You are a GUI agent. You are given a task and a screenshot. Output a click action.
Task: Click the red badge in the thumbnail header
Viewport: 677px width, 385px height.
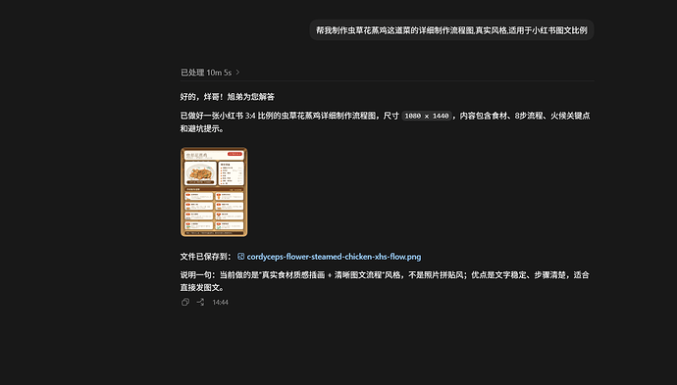pyautogui.click(x=234, y=154)
